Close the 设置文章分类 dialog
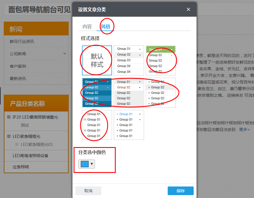 pos(188,9)
